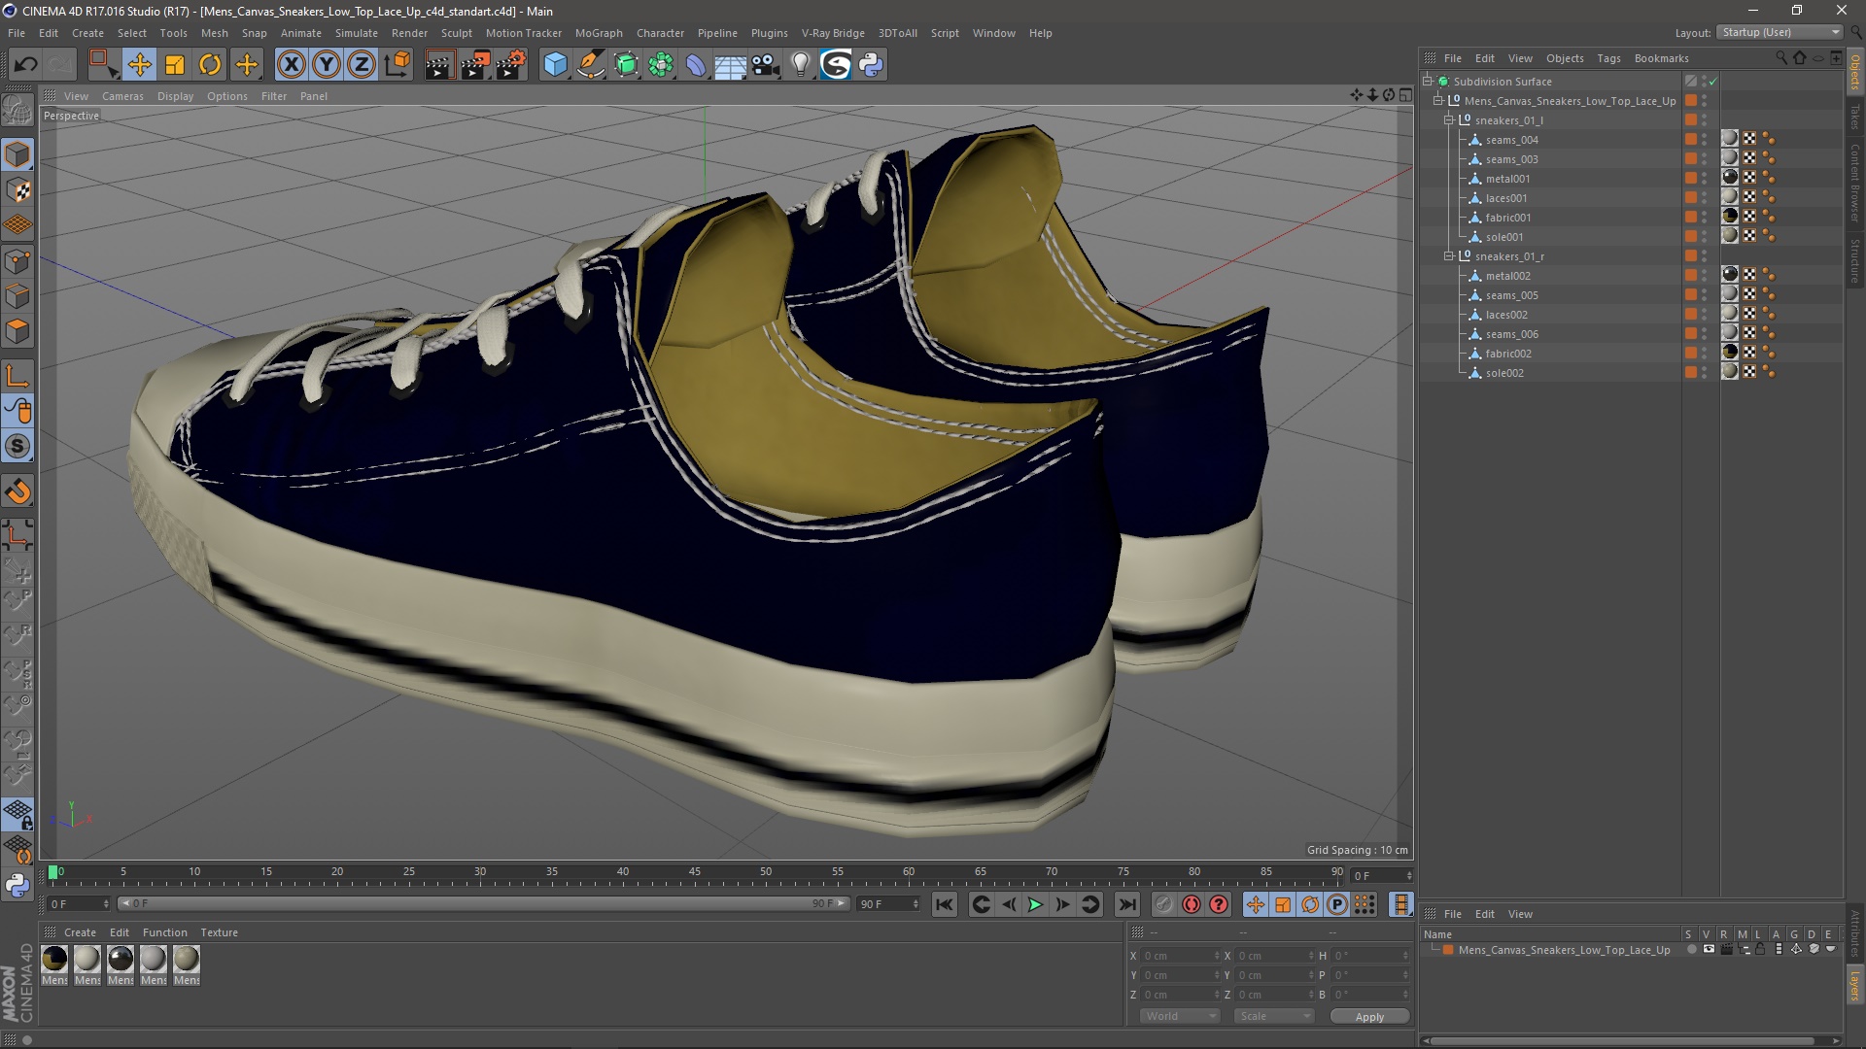Add a Subdivision Surface generator

click(x=626, y=65)
